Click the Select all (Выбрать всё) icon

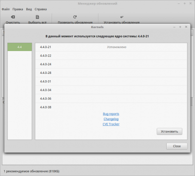(38, 17)
